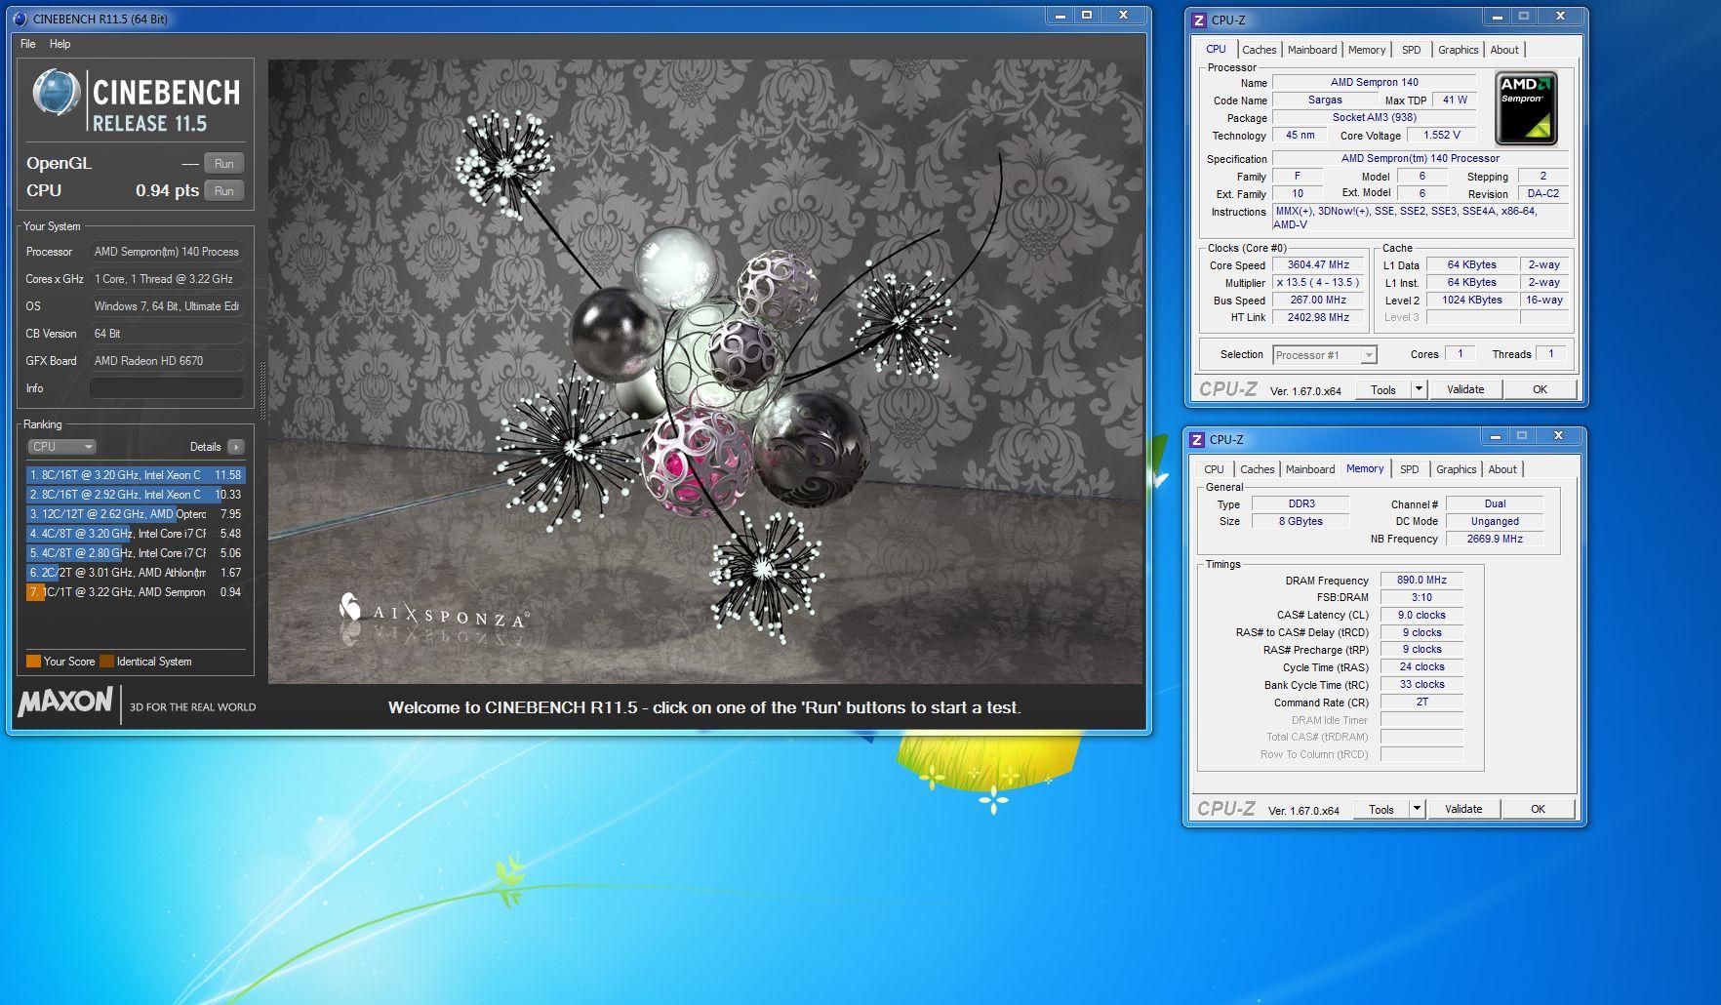Minimize the upper CPU-Z window

(1498, 16)
